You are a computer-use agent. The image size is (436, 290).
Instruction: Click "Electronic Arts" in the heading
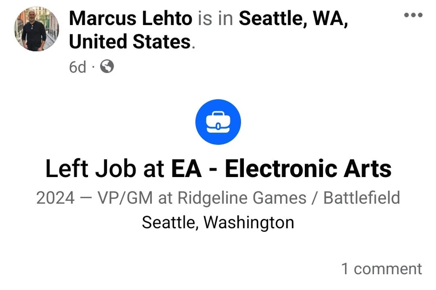pos(308,169)
